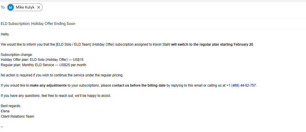Click the No action is required sentence
This screenshot has width=306, height=132.
pos(62,75)
